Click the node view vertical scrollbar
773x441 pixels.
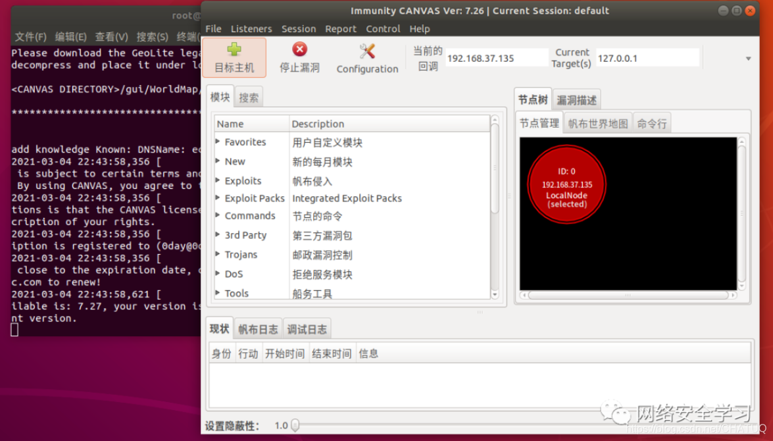(741, 213)
